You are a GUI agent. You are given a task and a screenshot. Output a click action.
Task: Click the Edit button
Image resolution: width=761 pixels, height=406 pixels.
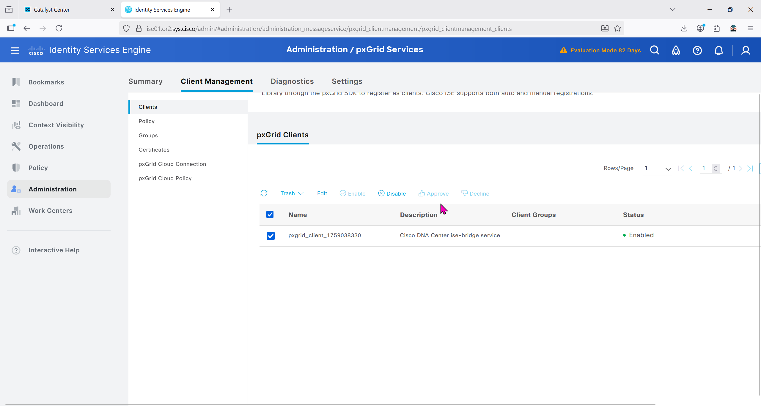(x=322, y=193)
